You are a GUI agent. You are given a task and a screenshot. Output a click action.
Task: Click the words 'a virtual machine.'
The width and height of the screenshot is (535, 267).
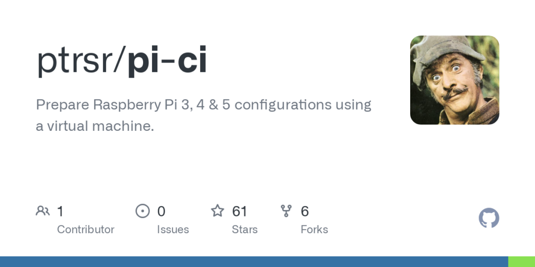tap(95, 126)
